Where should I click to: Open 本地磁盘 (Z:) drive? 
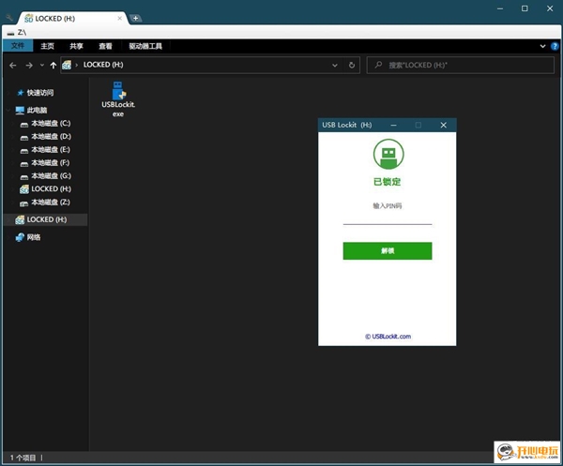pyautogui.click(x=51, y=203)
